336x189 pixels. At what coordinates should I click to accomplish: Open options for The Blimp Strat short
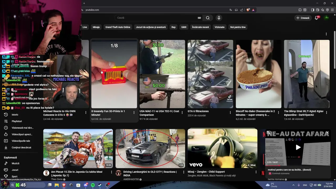327,113
